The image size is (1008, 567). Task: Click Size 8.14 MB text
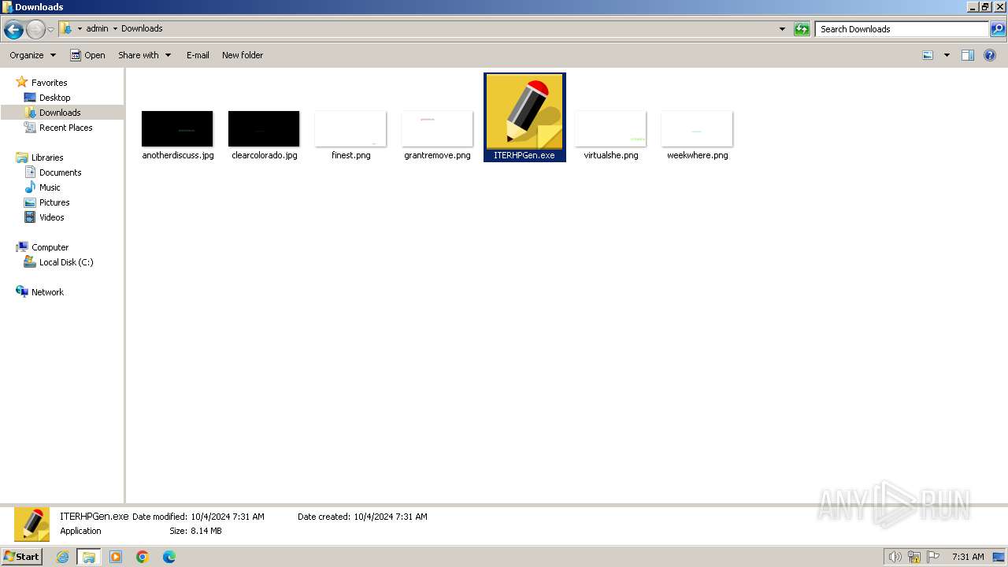tap(195, 531)
